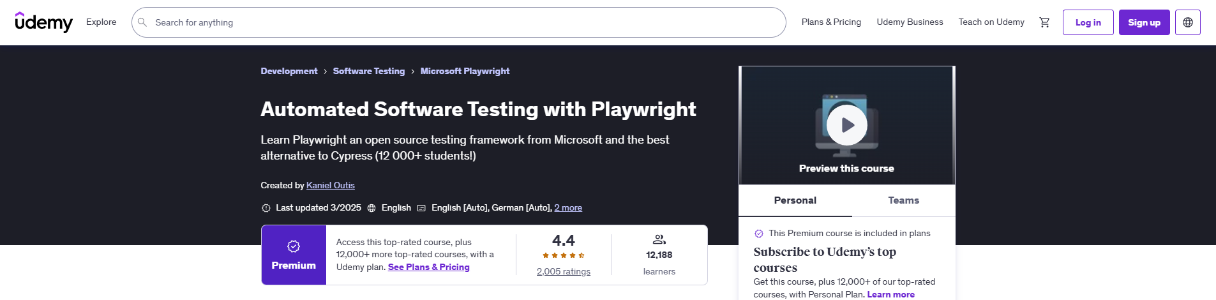Screen dimensions: 1216x300
Task: Click the globe icon beside English
Action: (372, 208)
